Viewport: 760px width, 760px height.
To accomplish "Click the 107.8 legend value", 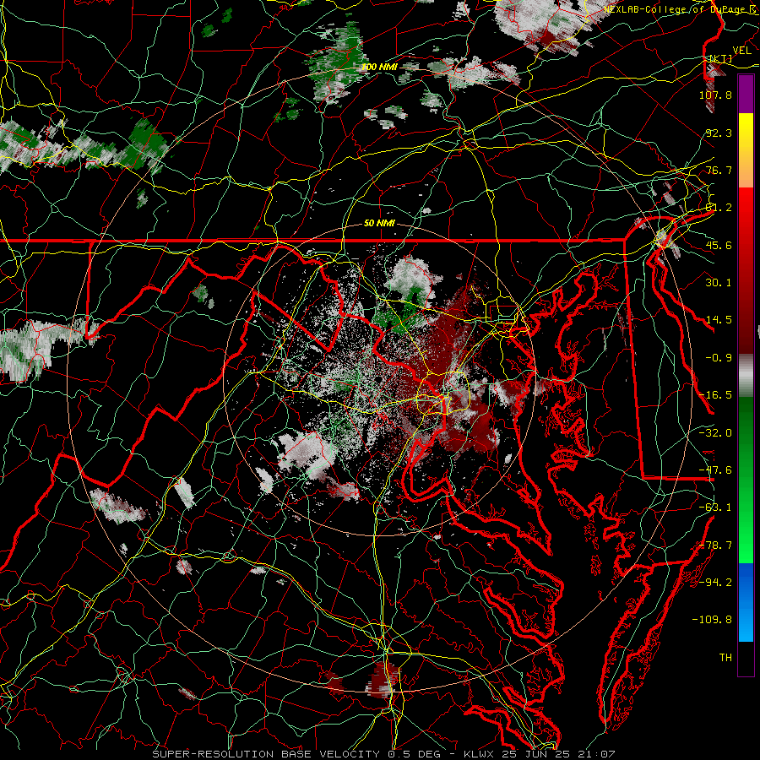I will click(715, 95).
